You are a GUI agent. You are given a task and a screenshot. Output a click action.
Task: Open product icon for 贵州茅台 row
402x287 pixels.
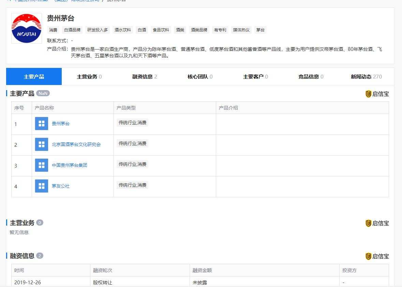pos(42,124)
